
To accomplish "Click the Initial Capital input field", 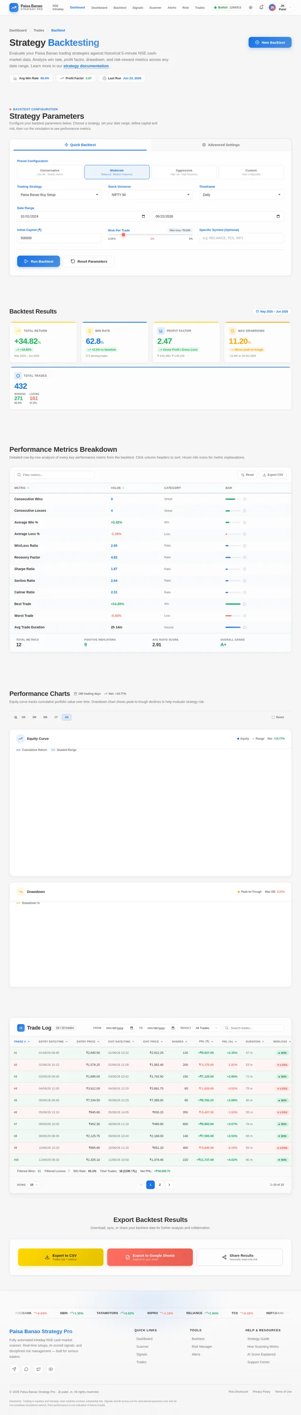I will pos(59,238).
